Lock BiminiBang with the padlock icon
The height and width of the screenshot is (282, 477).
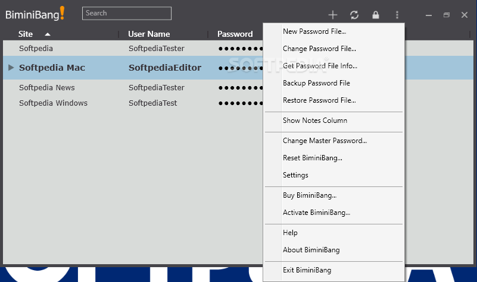[376, 15]
